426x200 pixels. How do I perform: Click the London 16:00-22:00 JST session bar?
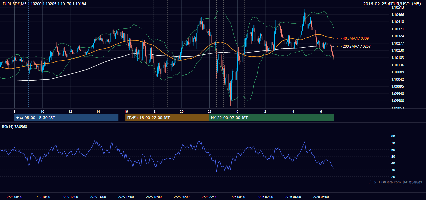(x=167, y=118)
